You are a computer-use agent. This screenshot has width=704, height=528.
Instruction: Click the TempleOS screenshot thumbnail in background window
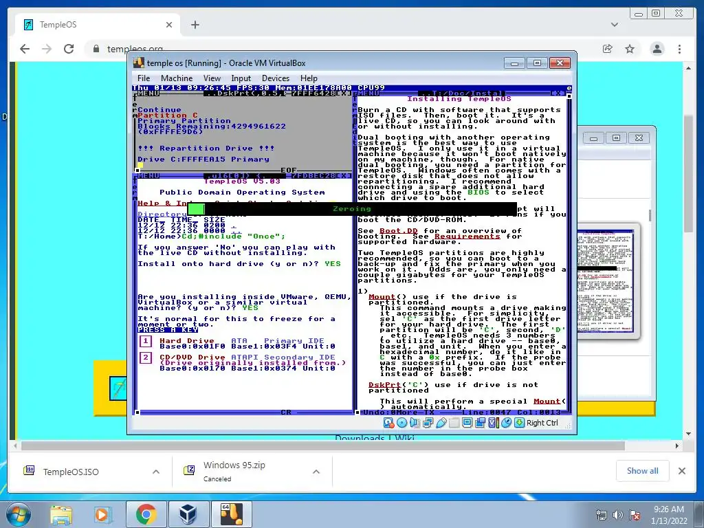pyautogui.click(x=606, y=281)
